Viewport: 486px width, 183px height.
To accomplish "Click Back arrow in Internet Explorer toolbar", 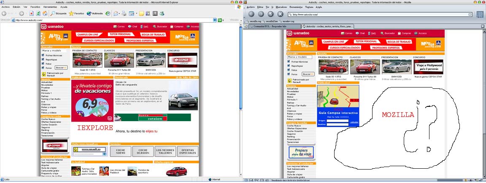I will (4, 13).
